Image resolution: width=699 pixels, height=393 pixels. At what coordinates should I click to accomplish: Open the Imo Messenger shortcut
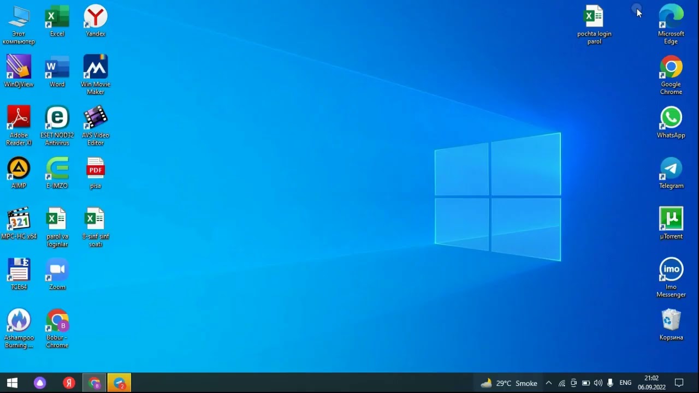tap(671, 278)
